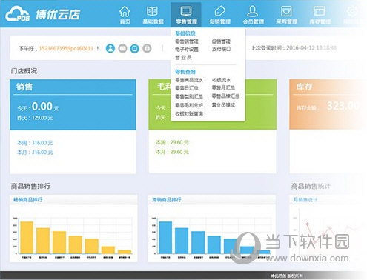Click the last gray circle icon in greeting bar

coord(147,48)
